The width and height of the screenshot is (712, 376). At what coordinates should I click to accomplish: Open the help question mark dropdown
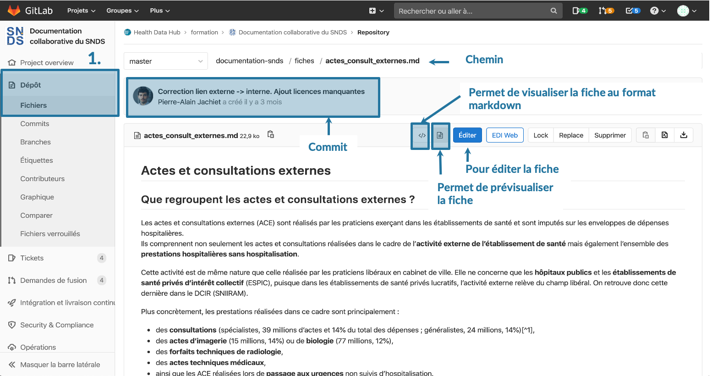click(657, 11)
